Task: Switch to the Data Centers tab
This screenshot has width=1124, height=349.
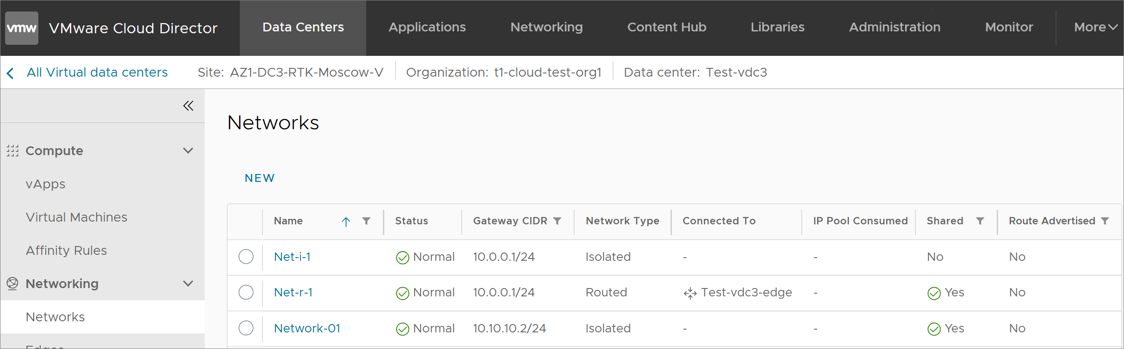Action: (x=303, y=28)
